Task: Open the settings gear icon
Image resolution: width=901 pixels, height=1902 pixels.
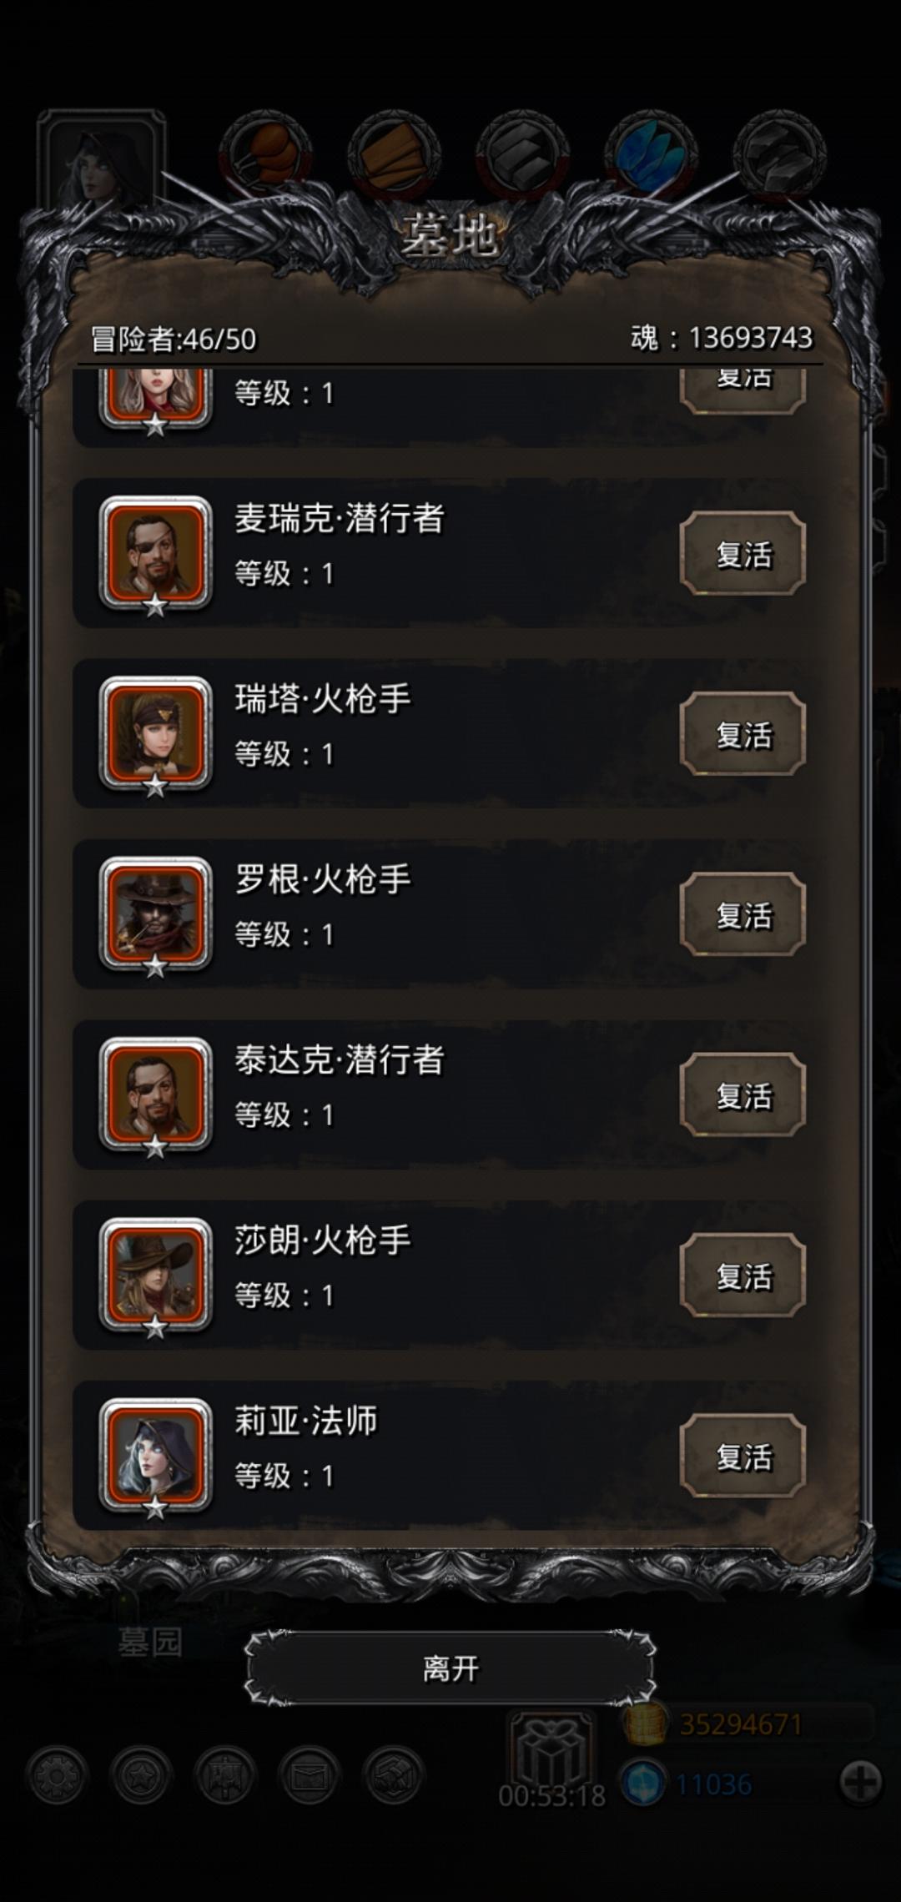Action: (57, 1776)
